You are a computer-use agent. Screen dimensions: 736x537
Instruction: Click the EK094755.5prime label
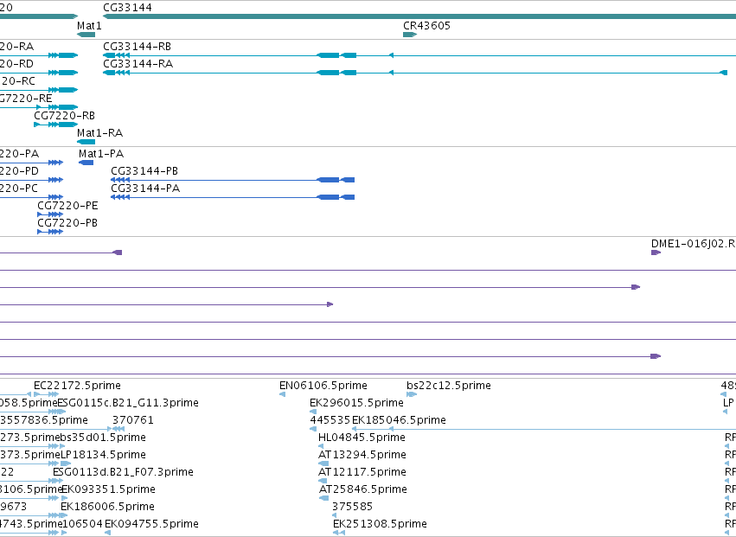151,524
